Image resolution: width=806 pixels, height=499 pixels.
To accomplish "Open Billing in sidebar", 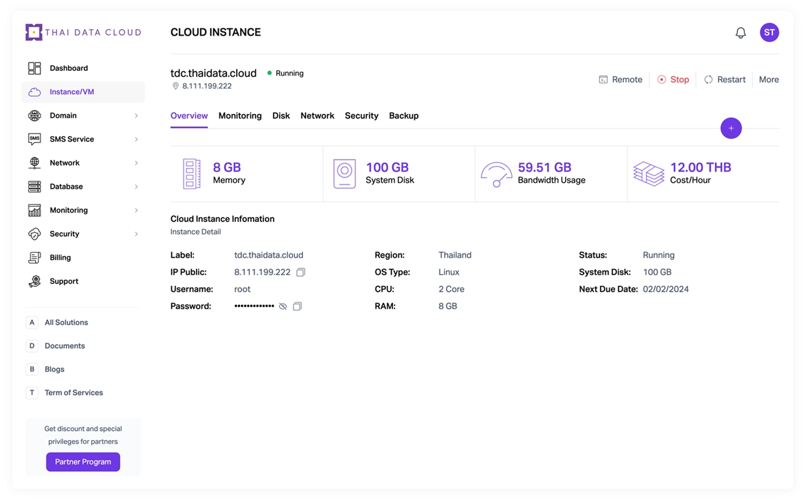I will tap(83, 257).
